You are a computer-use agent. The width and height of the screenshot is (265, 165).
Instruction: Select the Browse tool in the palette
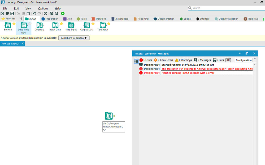[x=8, y=27]
